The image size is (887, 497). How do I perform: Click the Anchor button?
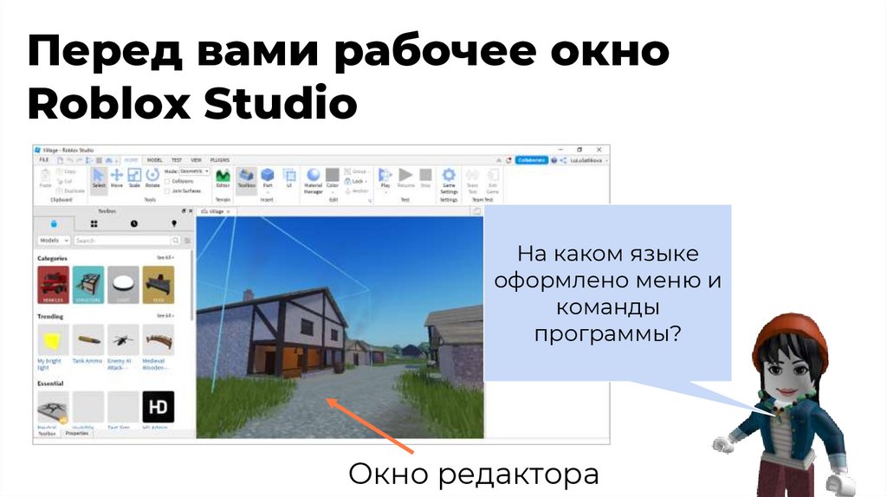pos(356,191)
